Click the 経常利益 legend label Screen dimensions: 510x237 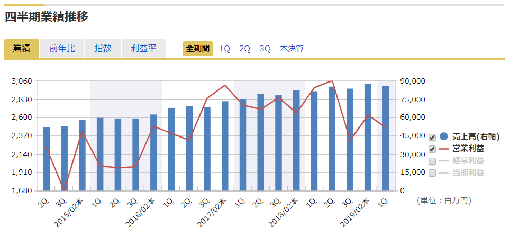click(468, 161)
